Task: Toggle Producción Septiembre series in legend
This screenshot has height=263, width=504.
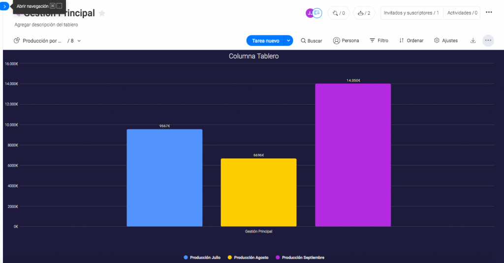Action: tap(300, 258)
